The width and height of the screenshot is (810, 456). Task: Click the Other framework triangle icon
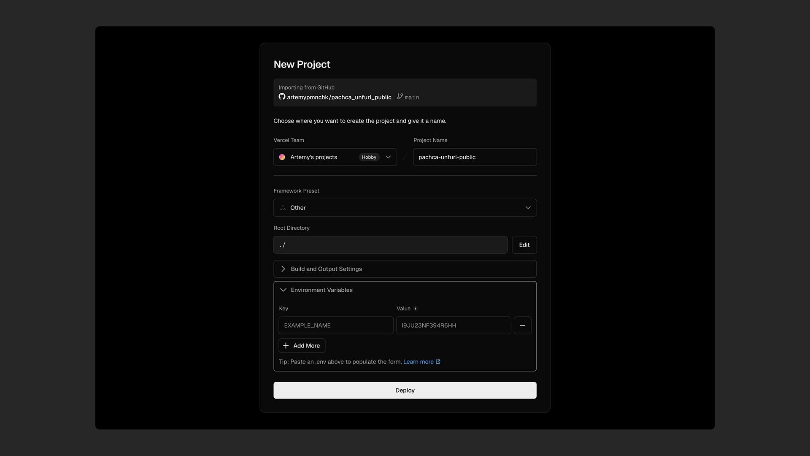click(x=283, y=208)
